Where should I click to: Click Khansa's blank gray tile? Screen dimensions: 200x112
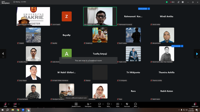tap(100, 72)
